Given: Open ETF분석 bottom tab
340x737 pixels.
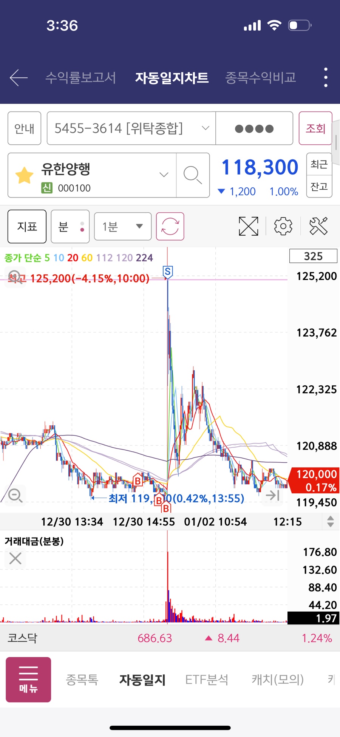Looking at the screenshot, I should (x=207, y=680).
